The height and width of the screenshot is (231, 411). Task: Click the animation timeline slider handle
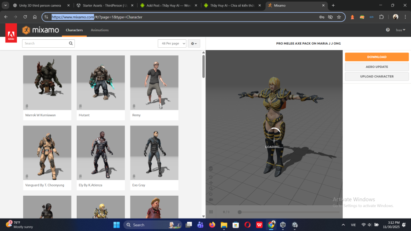pyautogui.click(x=240, y=212)
